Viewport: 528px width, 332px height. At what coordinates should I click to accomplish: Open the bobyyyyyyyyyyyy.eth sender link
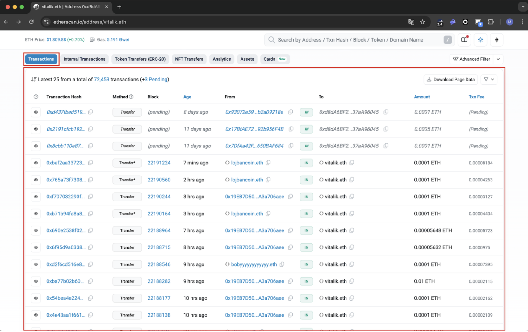(254, 264)
